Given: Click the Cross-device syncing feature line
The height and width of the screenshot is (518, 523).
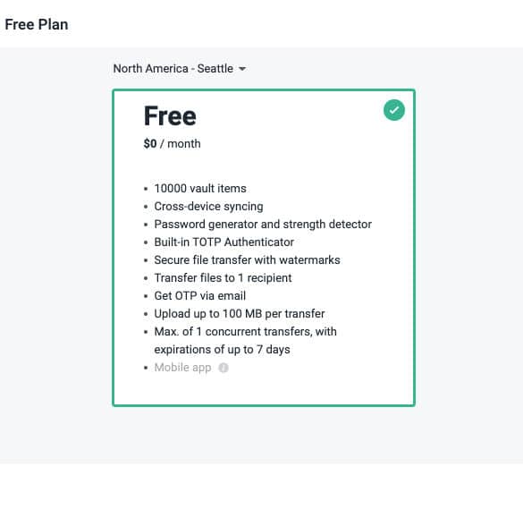Looking at the screenshot, I should 208,207.
